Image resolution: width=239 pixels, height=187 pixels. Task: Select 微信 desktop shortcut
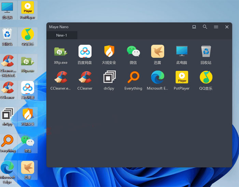[x=28, y=144]
